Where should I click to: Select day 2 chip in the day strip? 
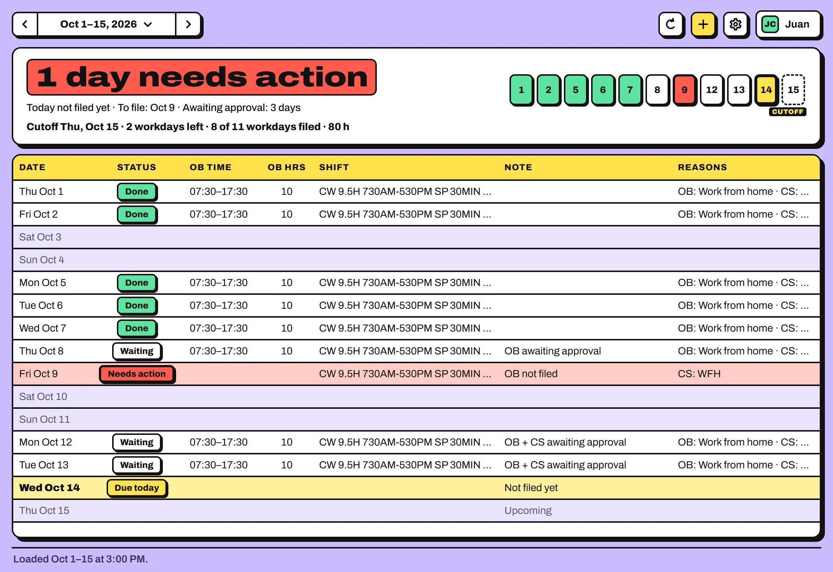pos(548,90)
